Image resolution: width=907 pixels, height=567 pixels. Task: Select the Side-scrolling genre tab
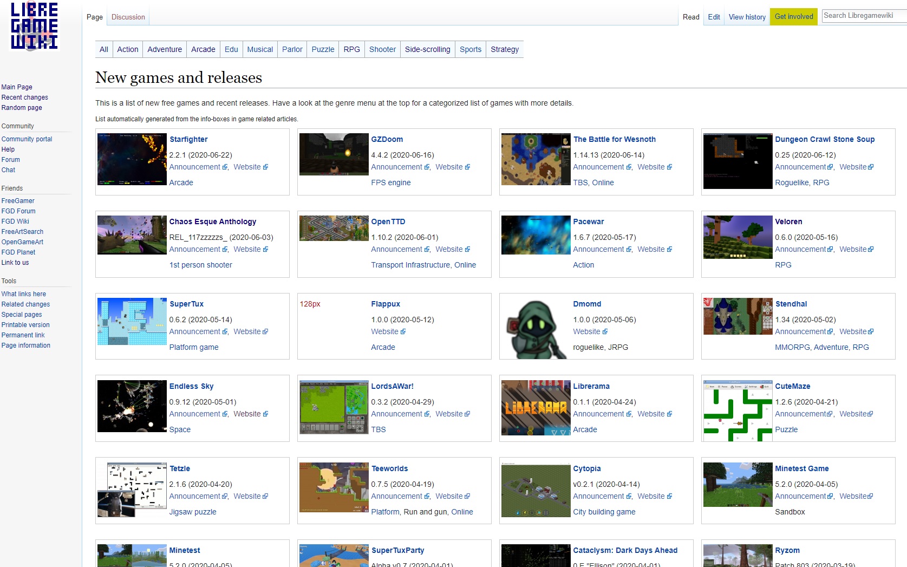(x=427, y=49)
